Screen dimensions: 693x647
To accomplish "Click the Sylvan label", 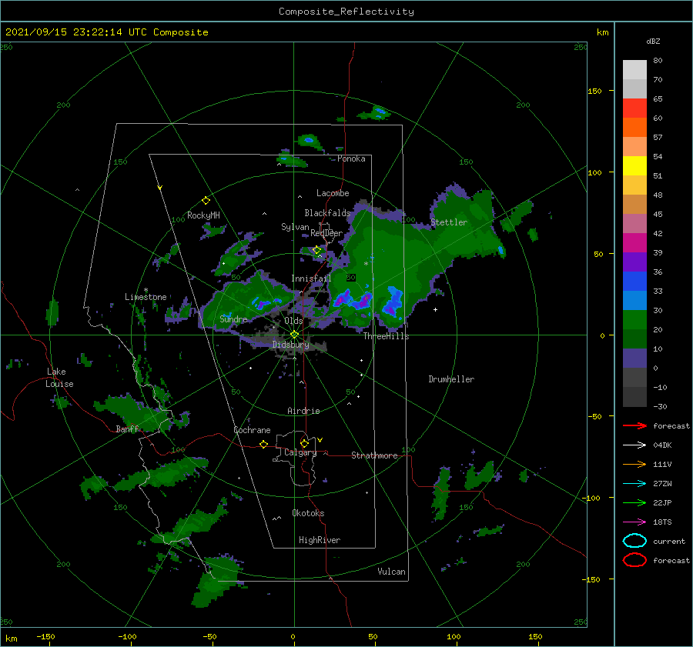I will click(295, 227).
